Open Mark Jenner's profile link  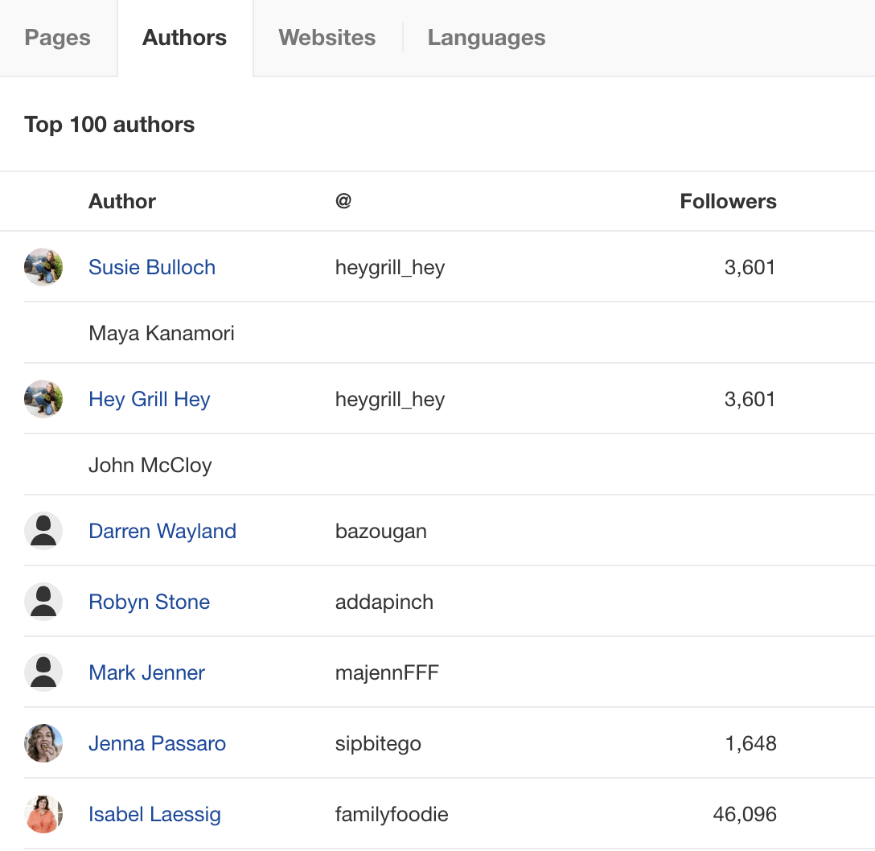point(146,672)
